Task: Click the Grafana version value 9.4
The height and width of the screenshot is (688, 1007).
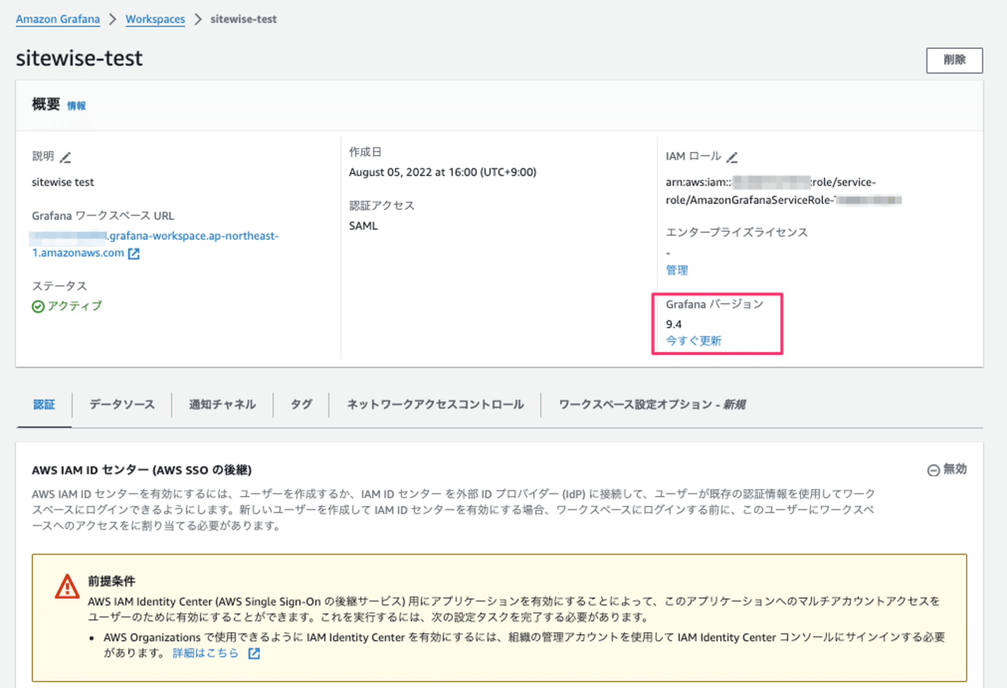Action: pos(674,324)
